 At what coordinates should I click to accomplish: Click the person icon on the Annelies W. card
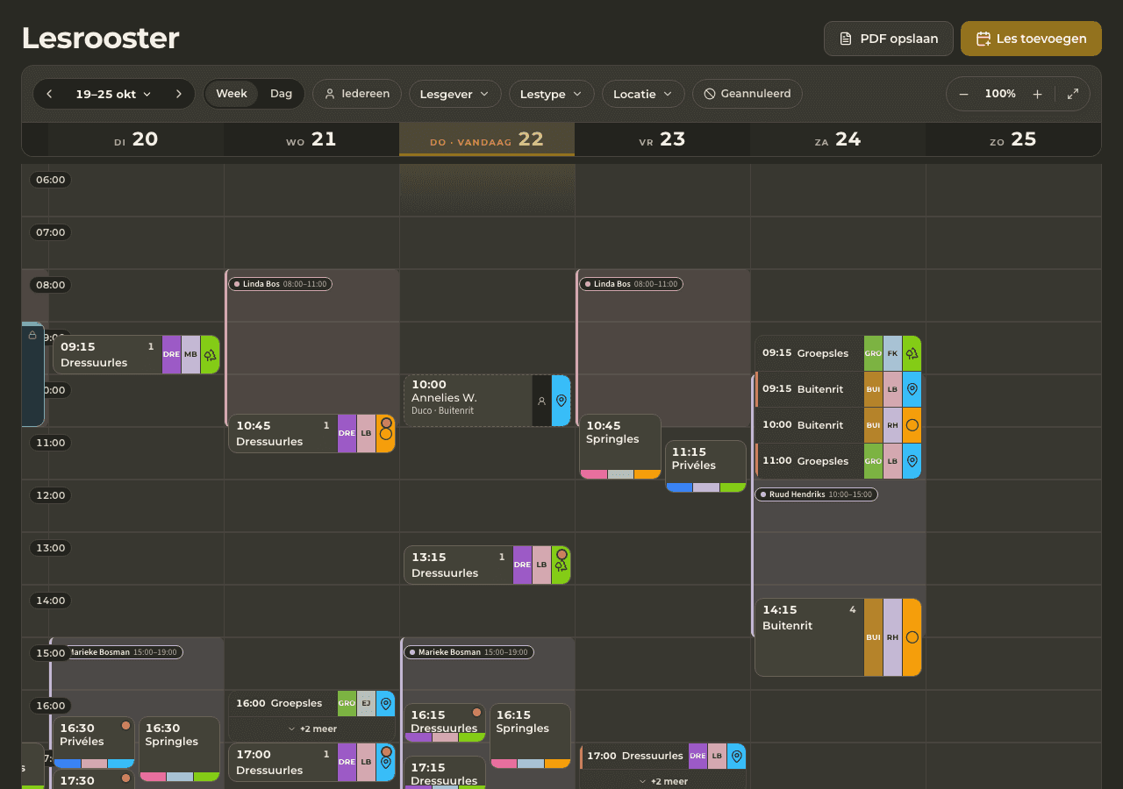click(x=541, y=401)
